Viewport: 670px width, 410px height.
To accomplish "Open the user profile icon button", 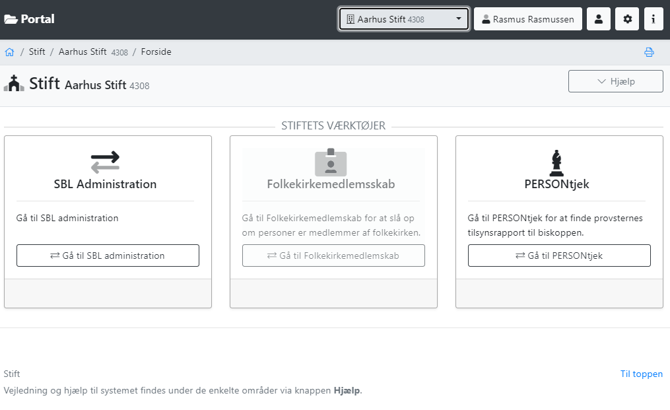I will click(599, 19).
